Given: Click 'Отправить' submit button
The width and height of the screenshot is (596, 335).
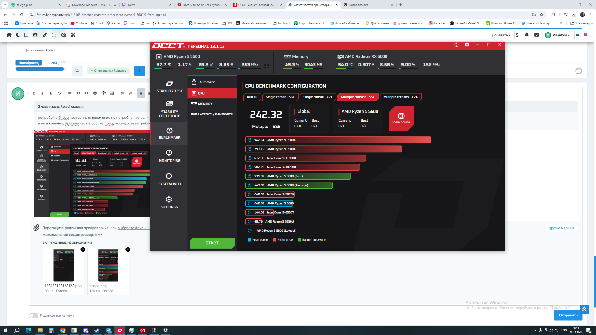Looking at the screenshot, I should pos(568,315).
